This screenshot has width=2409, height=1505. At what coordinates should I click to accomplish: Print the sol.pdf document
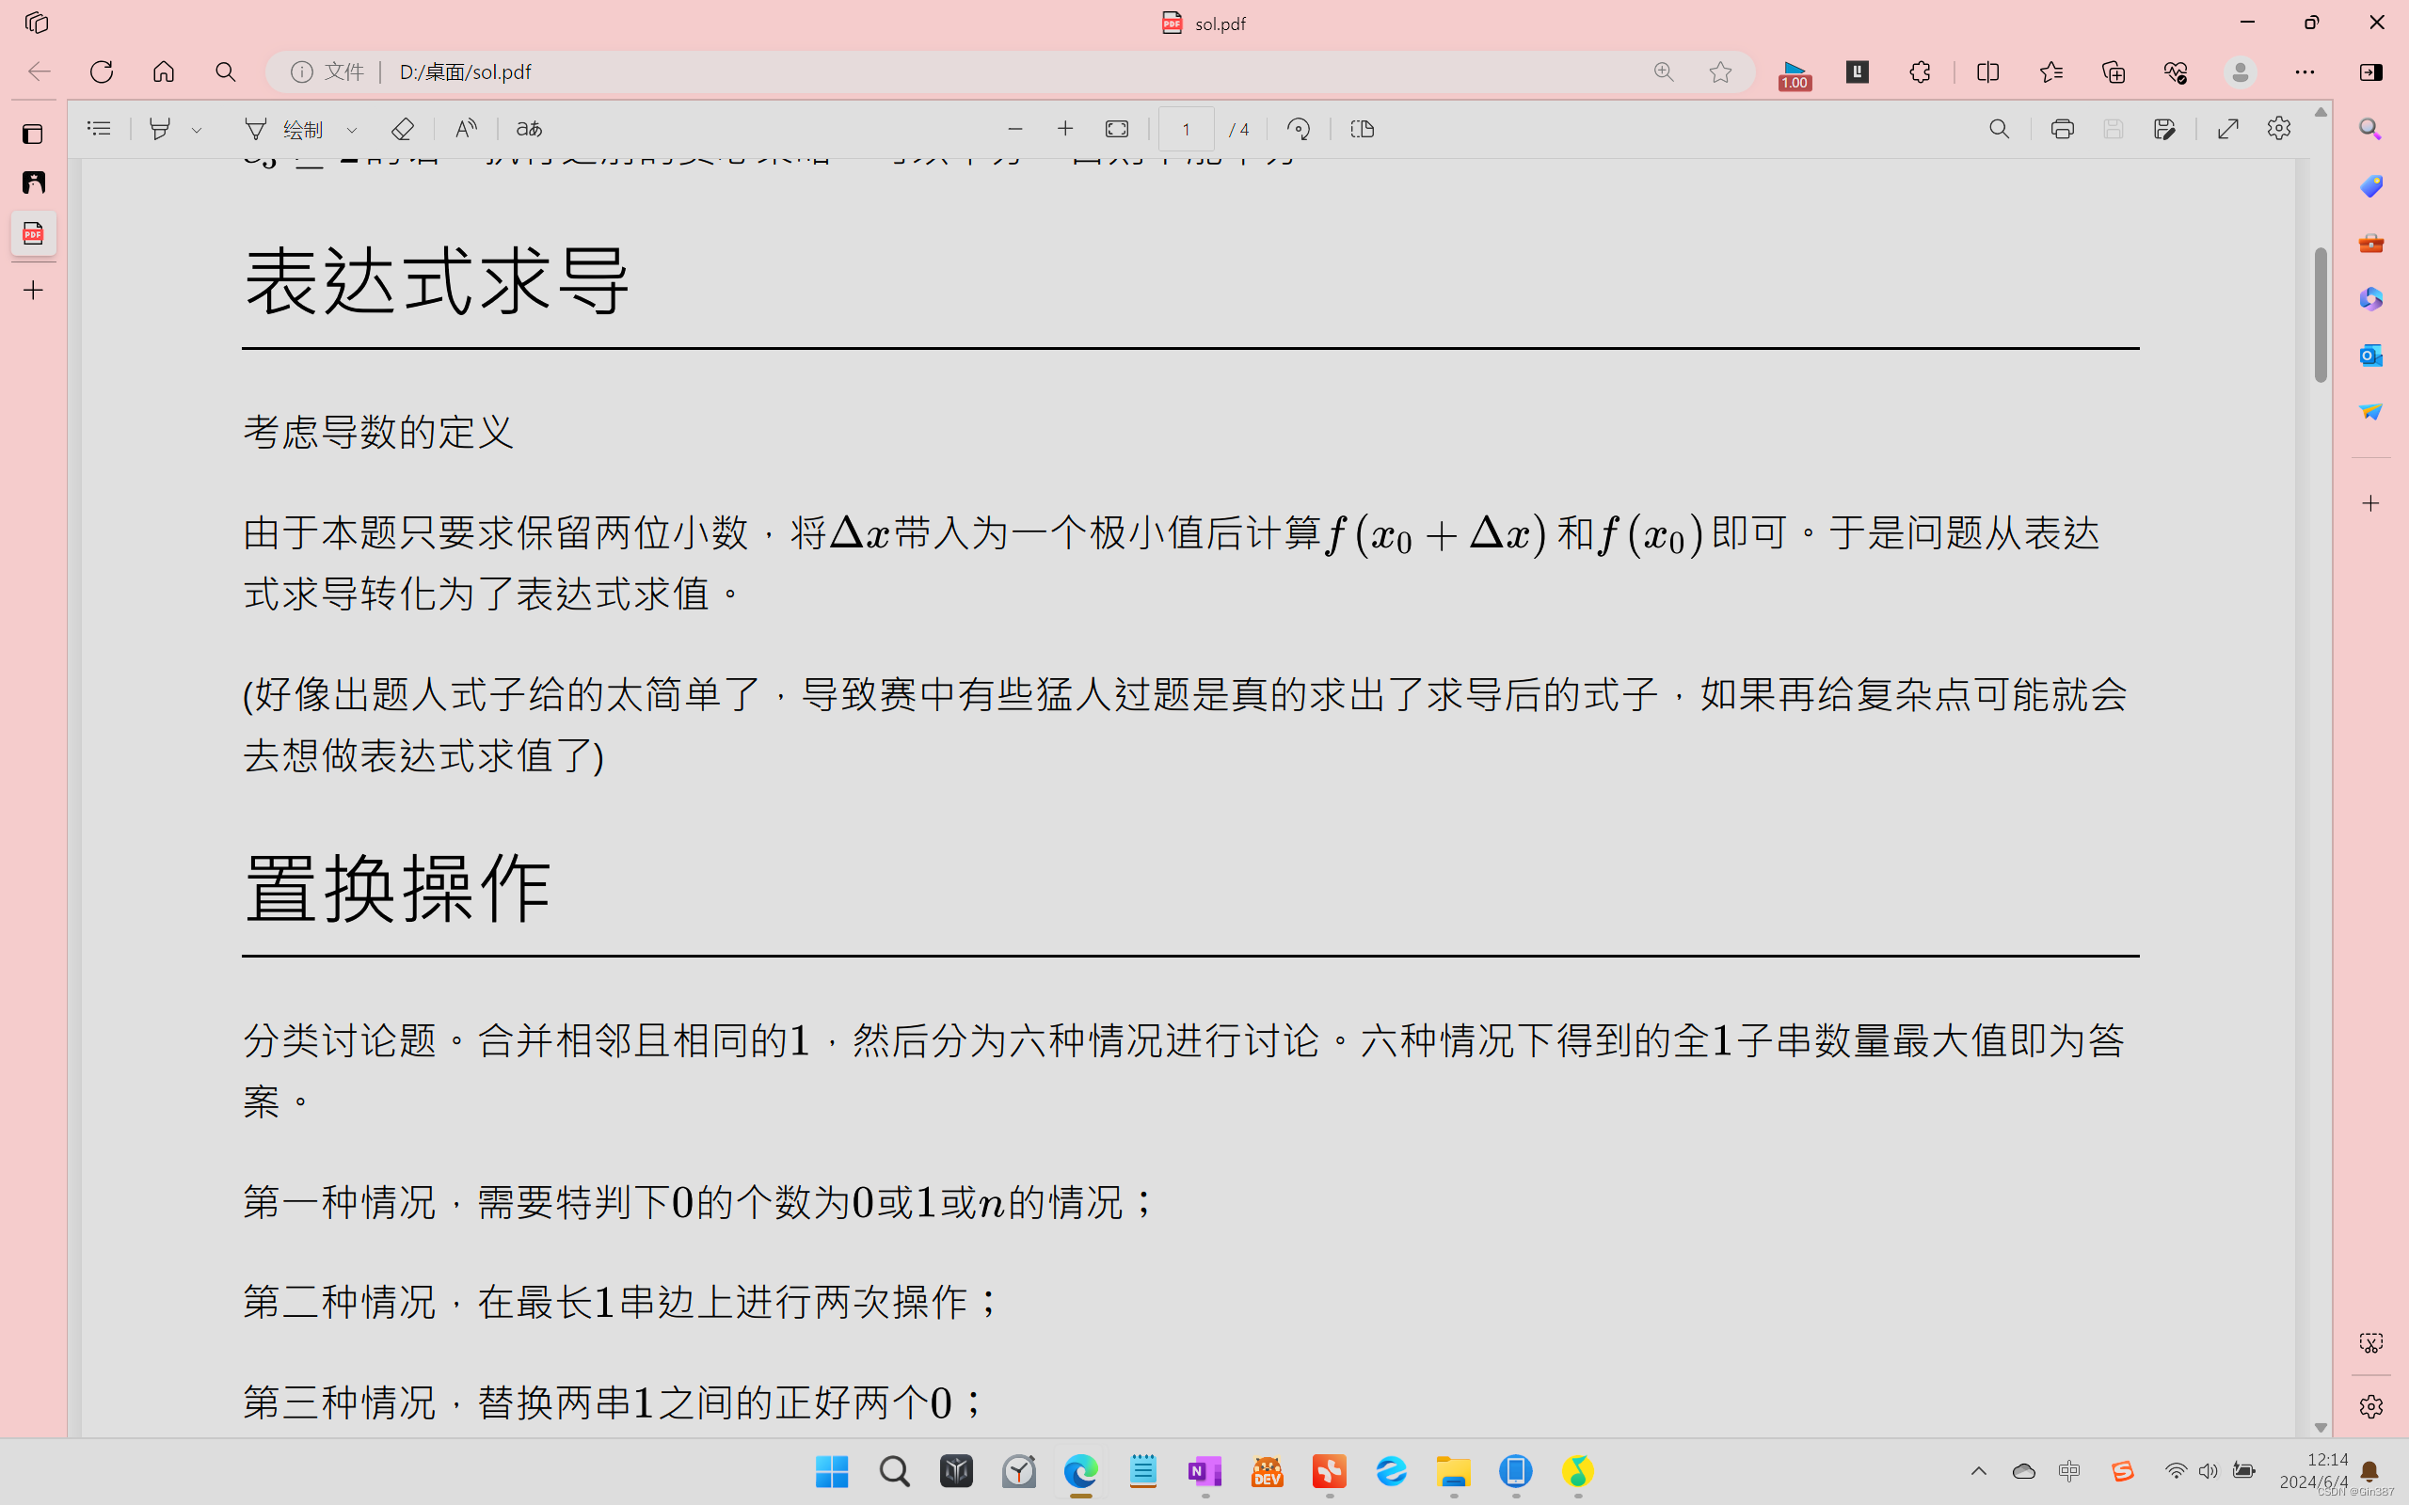click(x=2062, y=129)
